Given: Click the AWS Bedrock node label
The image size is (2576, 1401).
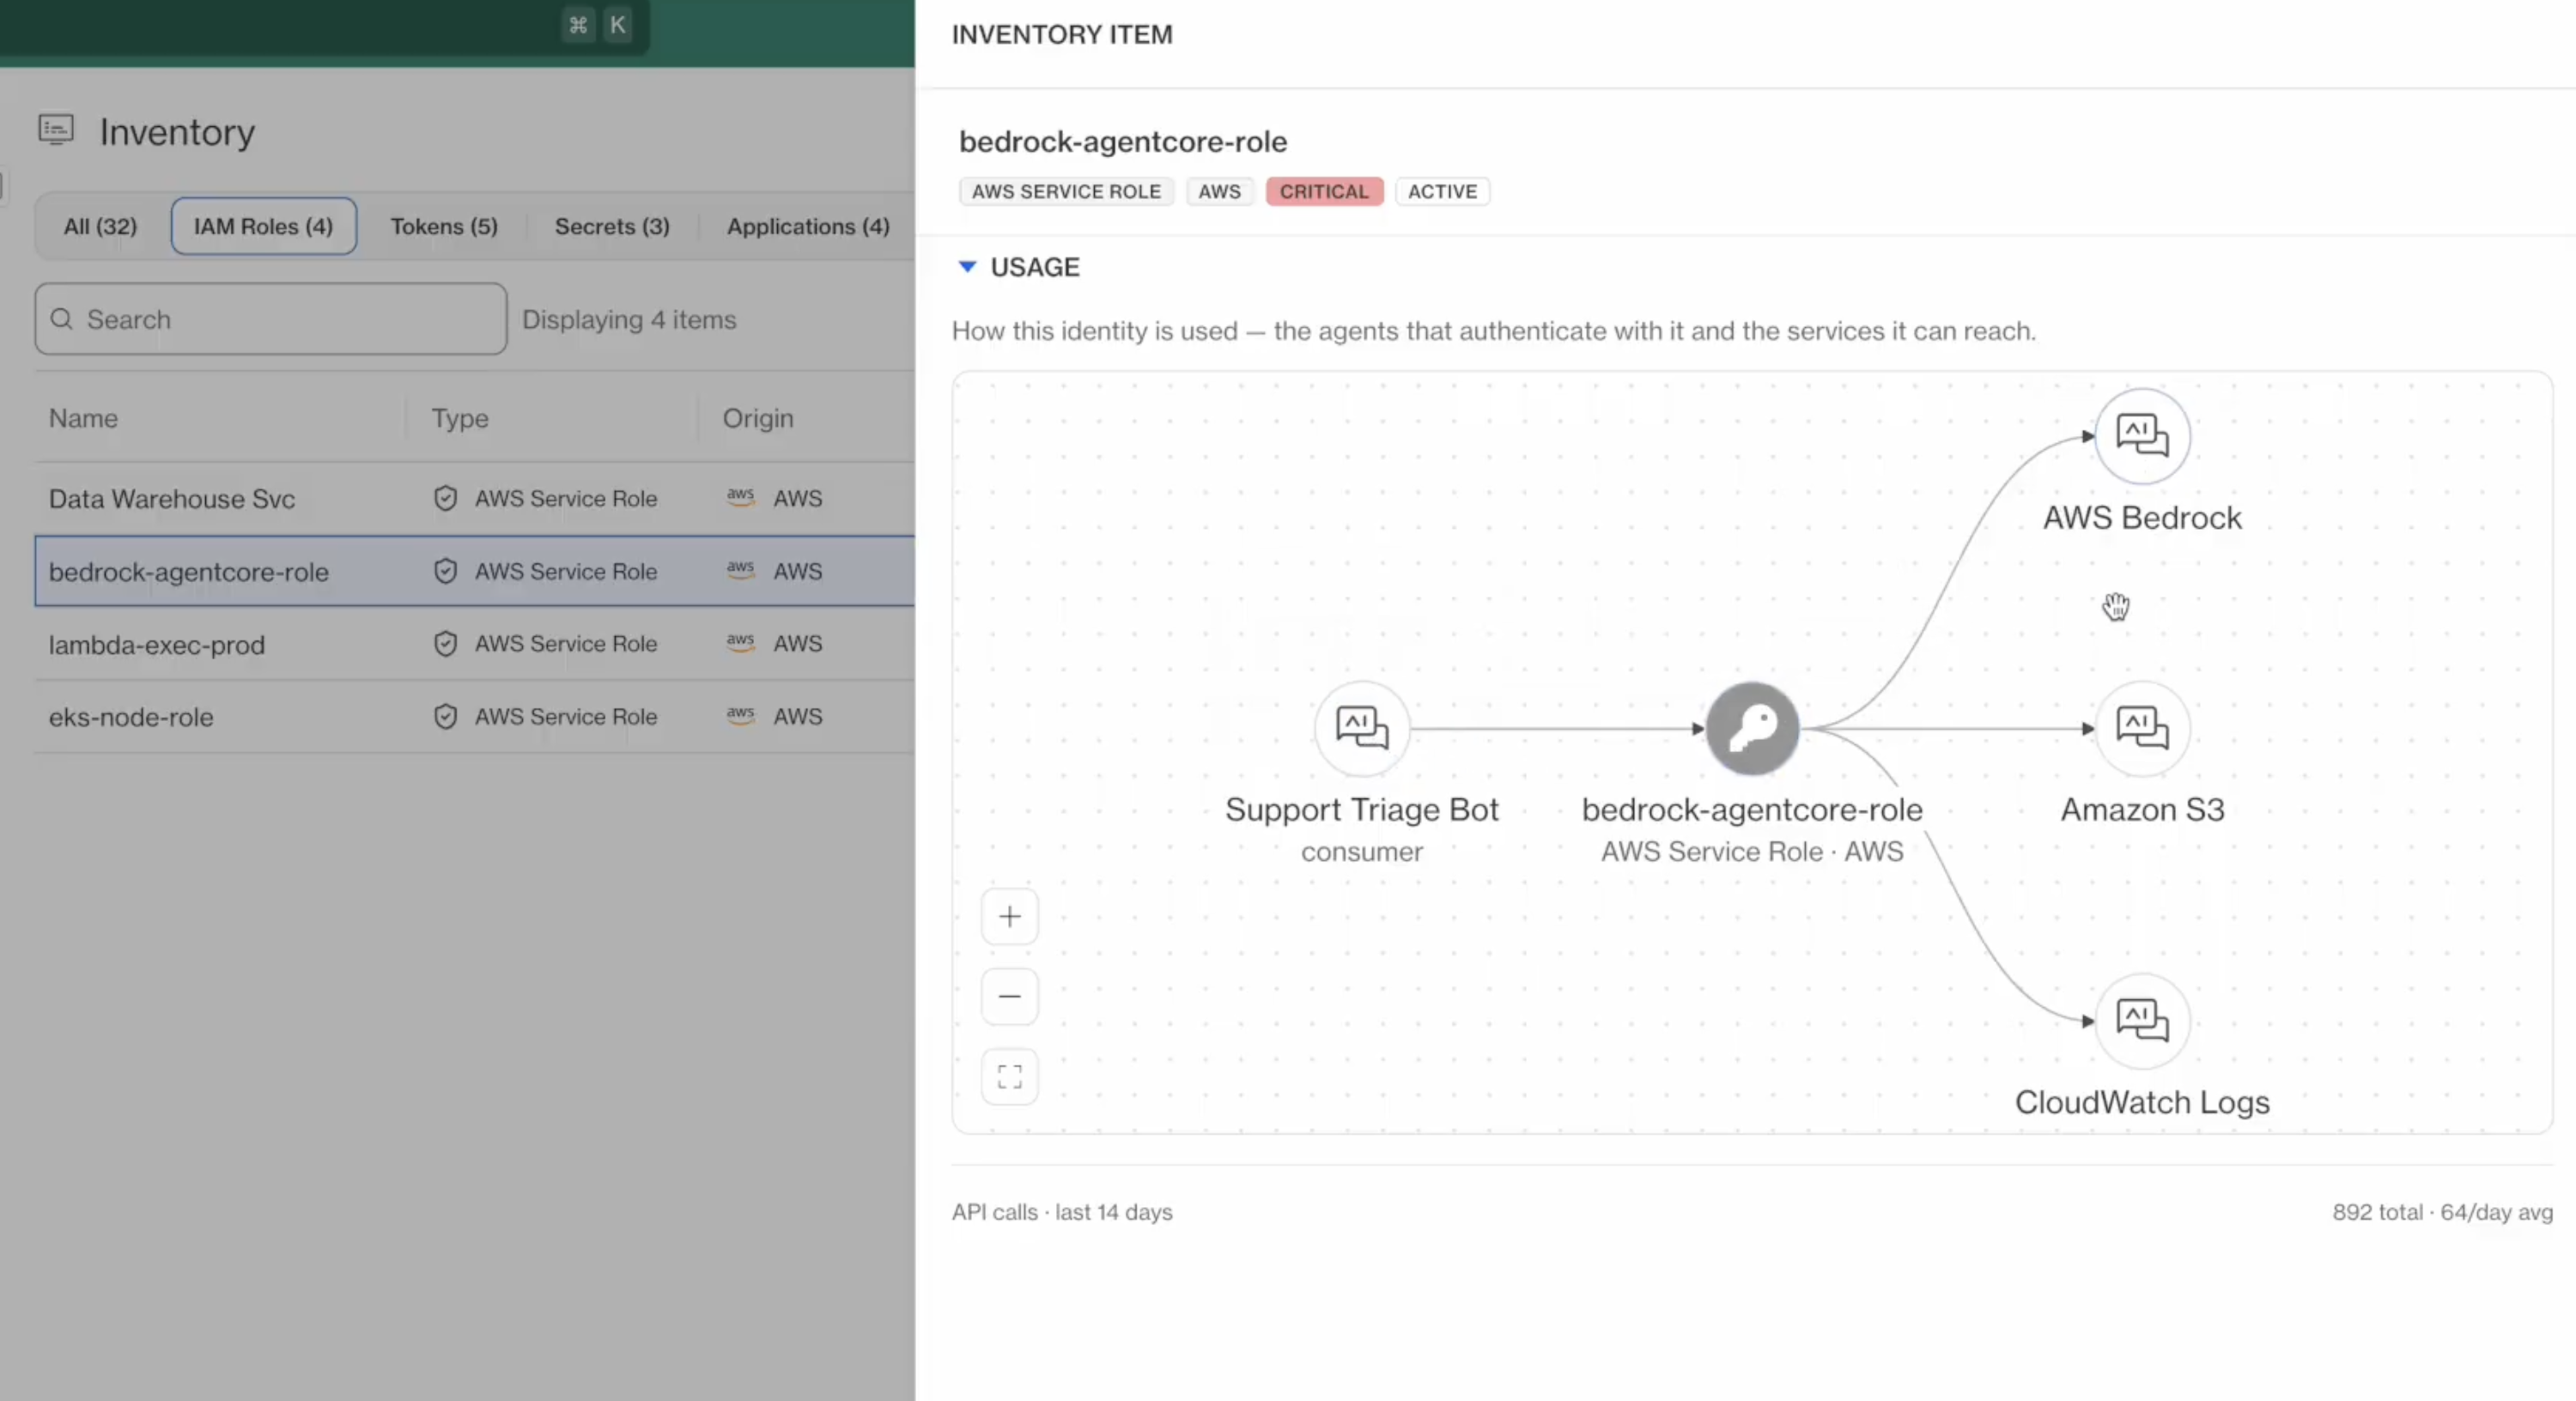Looking at the screenshot, I should coord(2142,518).
